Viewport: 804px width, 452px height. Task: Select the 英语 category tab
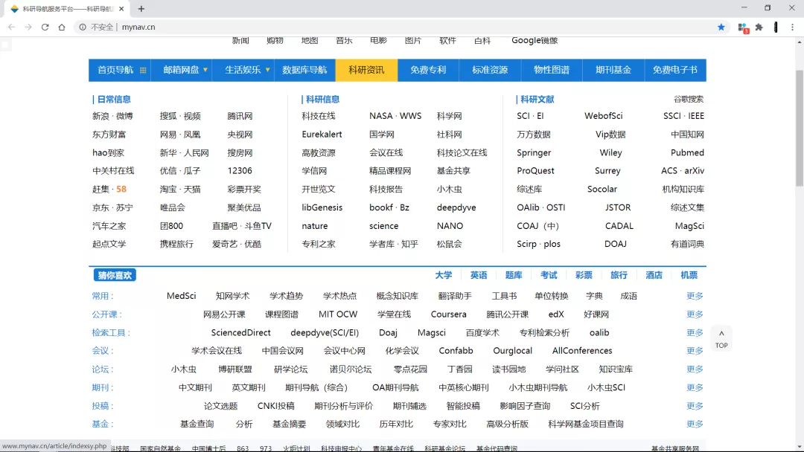pos(479,275)
